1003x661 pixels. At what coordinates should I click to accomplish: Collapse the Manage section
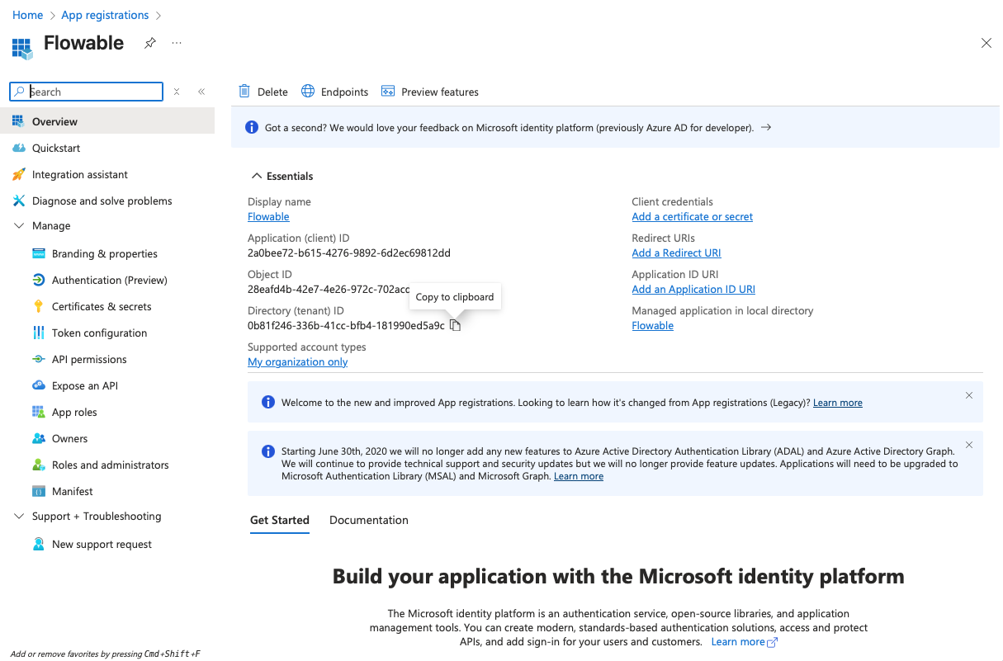(19, 226)
